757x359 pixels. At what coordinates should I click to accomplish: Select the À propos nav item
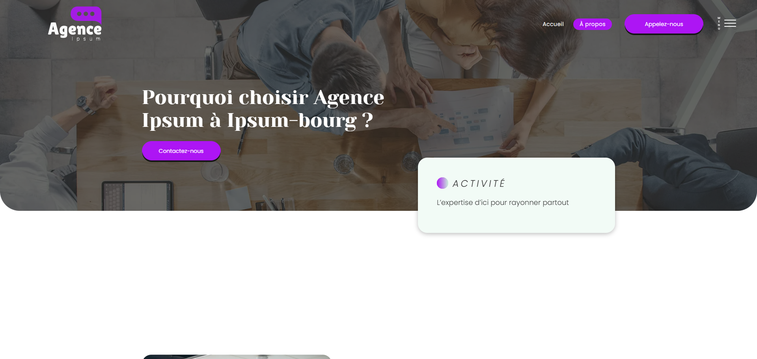[x=592, y=24]
